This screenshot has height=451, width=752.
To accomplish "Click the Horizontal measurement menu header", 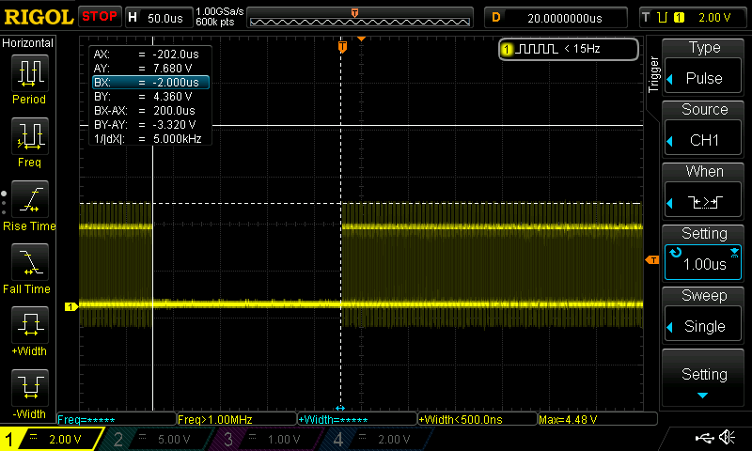I will point(28,43).
